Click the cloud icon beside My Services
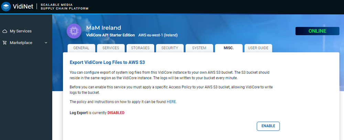 (x=5, y=31)
